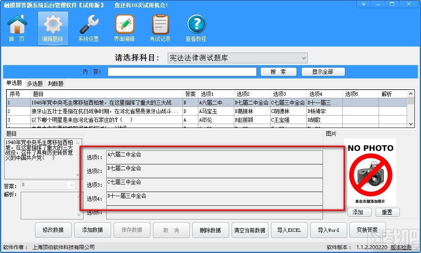Select the 编辑题目 question editing icon
Screen dimensions: 421x253
52,27
